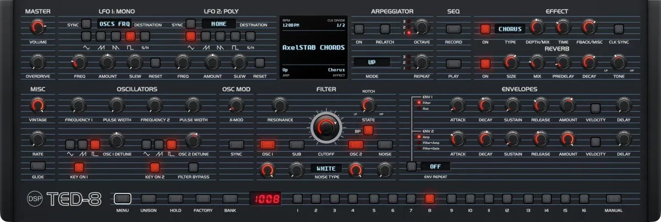The height and width of the screenshot is (222, 661).
Task: Click the sequencer PLAY button
Action: [453, 63]
